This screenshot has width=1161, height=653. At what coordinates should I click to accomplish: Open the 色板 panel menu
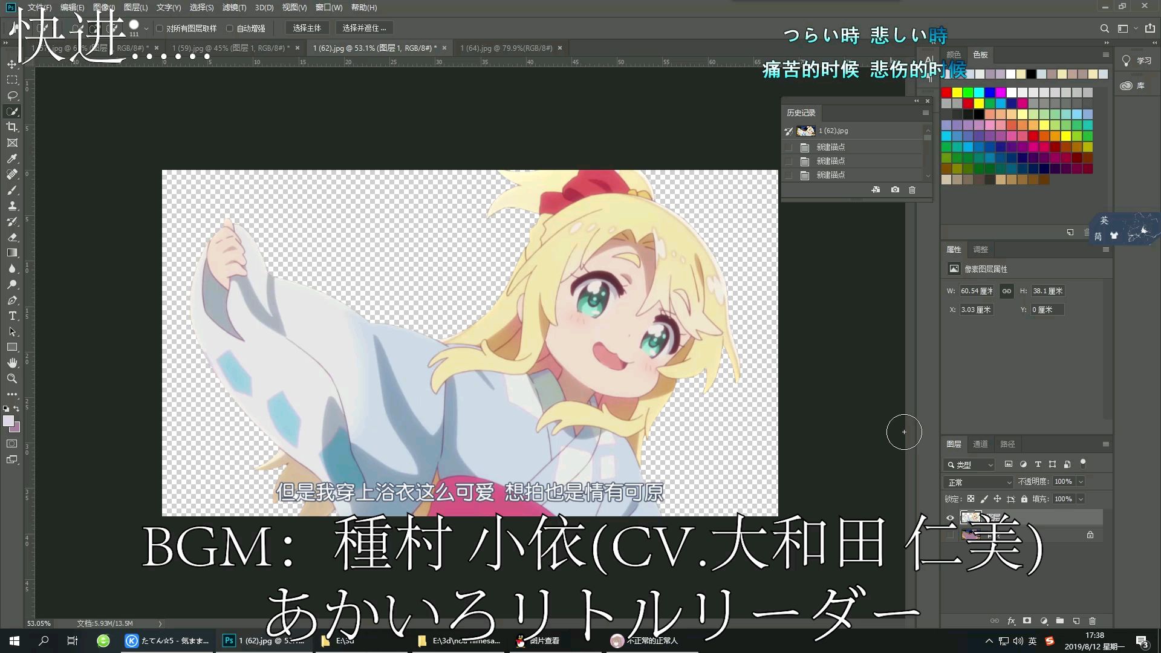(1105, 54)
